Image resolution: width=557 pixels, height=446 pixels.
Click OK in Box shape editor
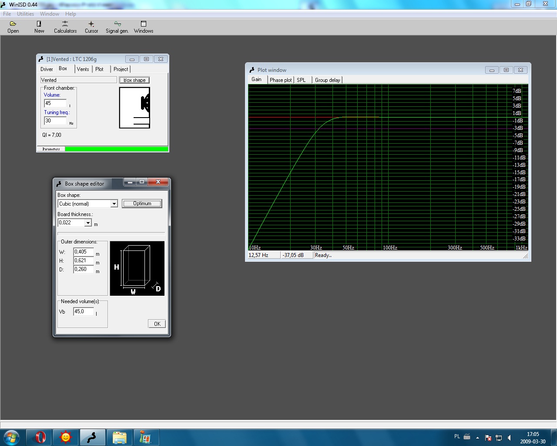point(157,324)
